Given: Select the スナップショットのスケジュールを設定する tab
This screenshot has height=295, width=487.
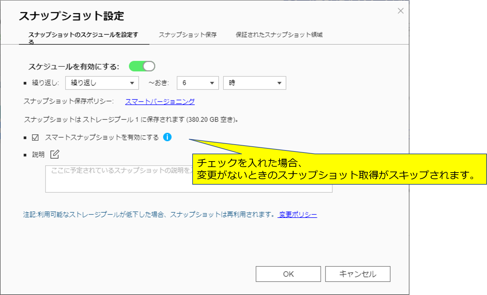Looking at the screenshot, I should click(x=83, y=38).
